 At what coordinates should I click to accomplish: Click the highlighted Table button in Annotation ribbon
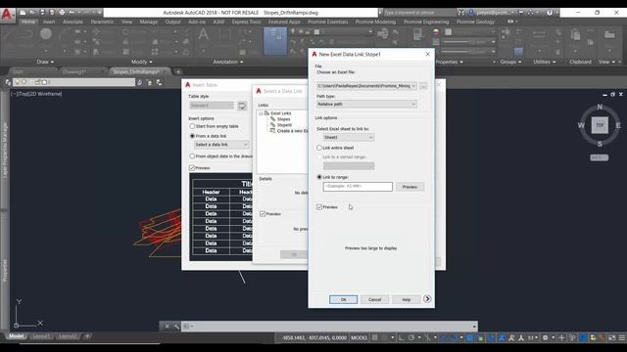coord(275,41)
